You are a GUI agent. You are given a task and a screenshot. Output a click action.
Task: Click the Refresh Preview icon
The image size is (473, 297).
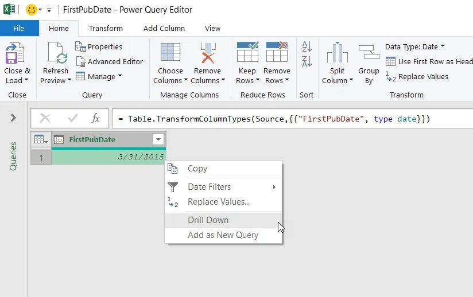tap(56, 53)
